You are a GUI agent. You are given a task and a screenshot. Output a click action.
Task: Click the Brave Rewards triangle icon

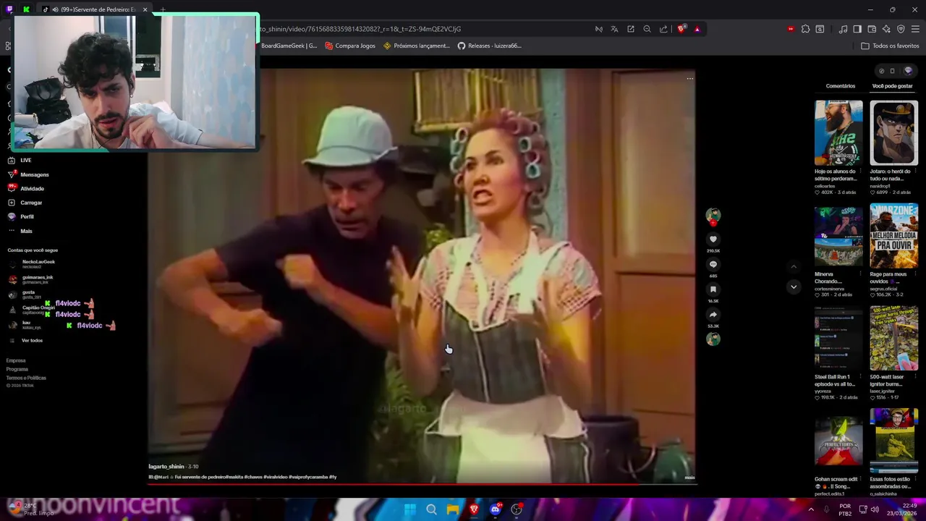(697, 29)
